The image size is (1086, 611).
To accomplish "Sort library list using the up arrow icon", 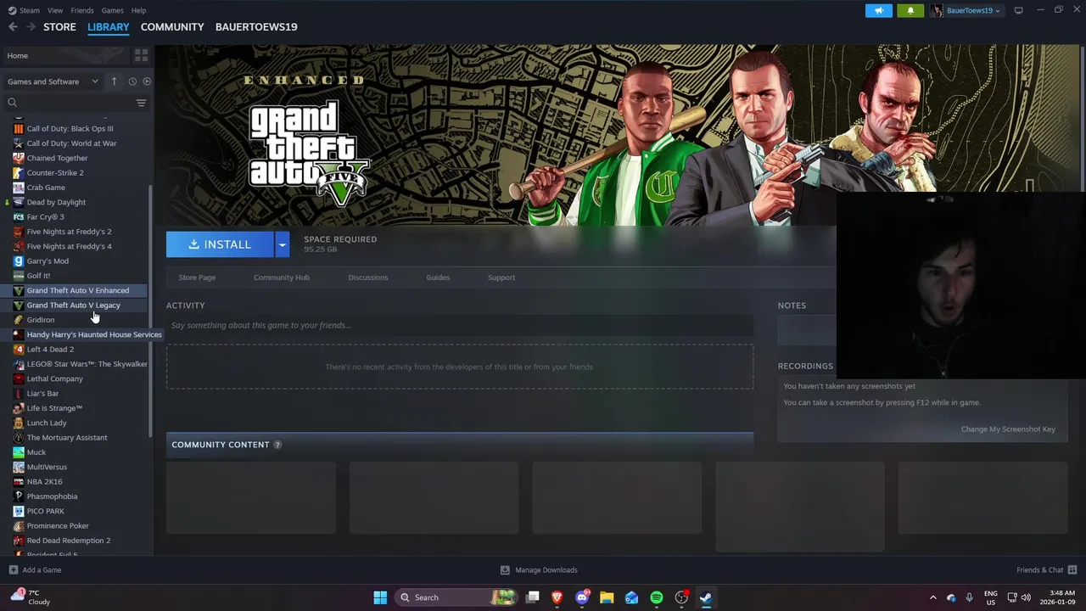I will (114, 81).
